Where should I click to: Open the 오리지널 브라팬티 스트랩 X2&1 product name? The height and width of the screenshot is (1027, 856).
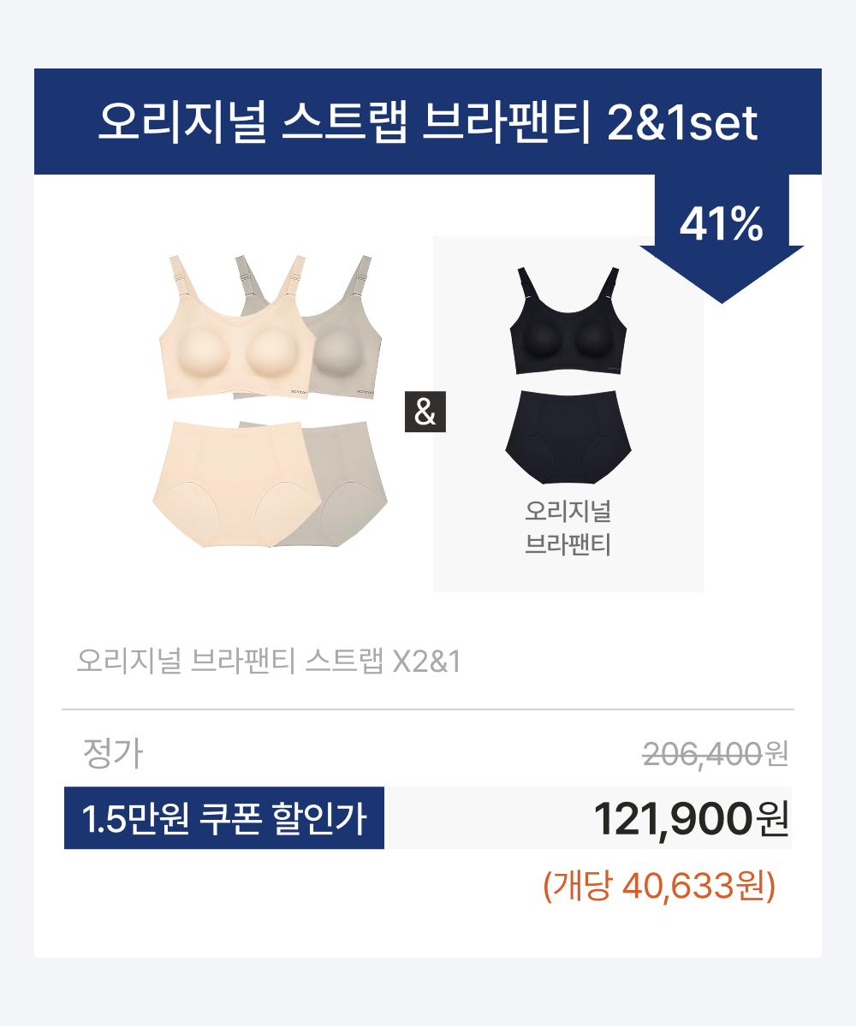[x=269, y=662]
